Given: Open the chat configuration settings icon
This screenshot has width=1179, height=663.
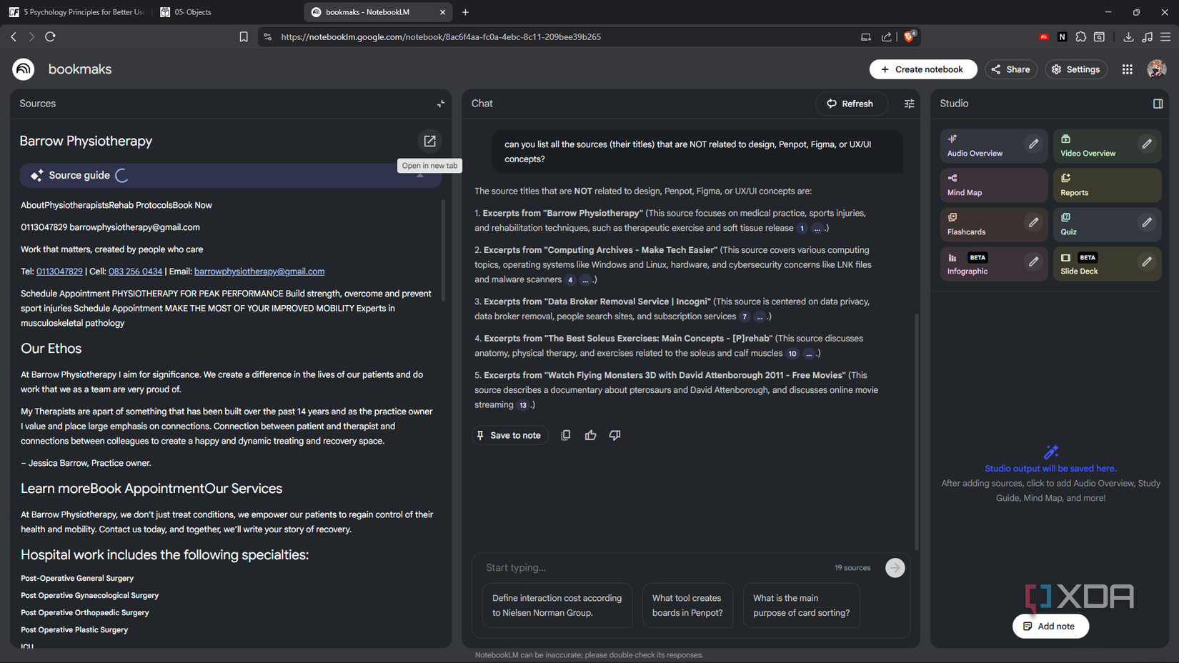Looking at the screenshot, I should 909,104.
